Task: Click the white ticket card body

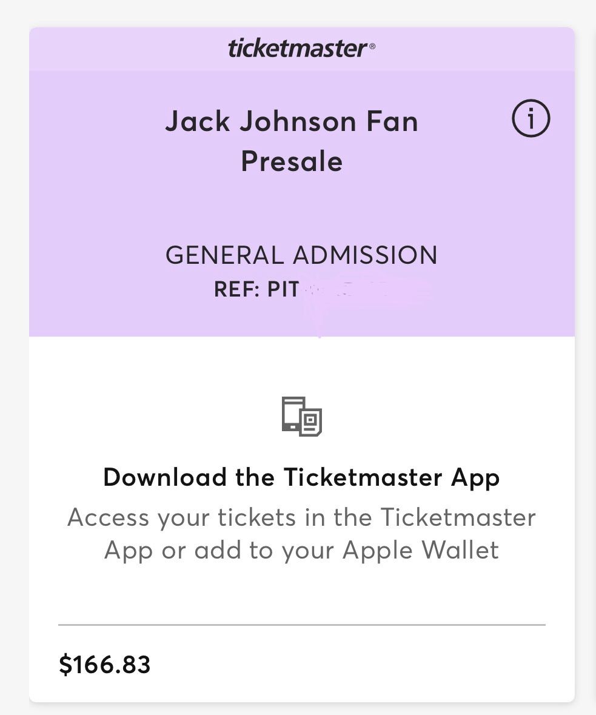Action: [302, 519]
